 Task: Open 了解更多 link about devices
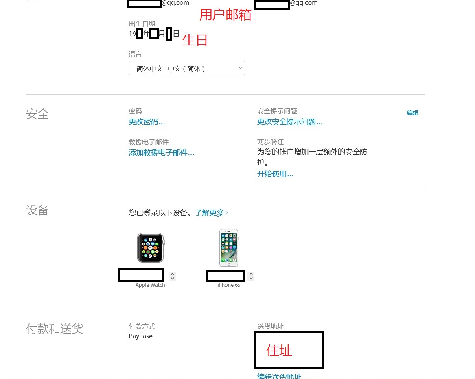pos(211,213)
